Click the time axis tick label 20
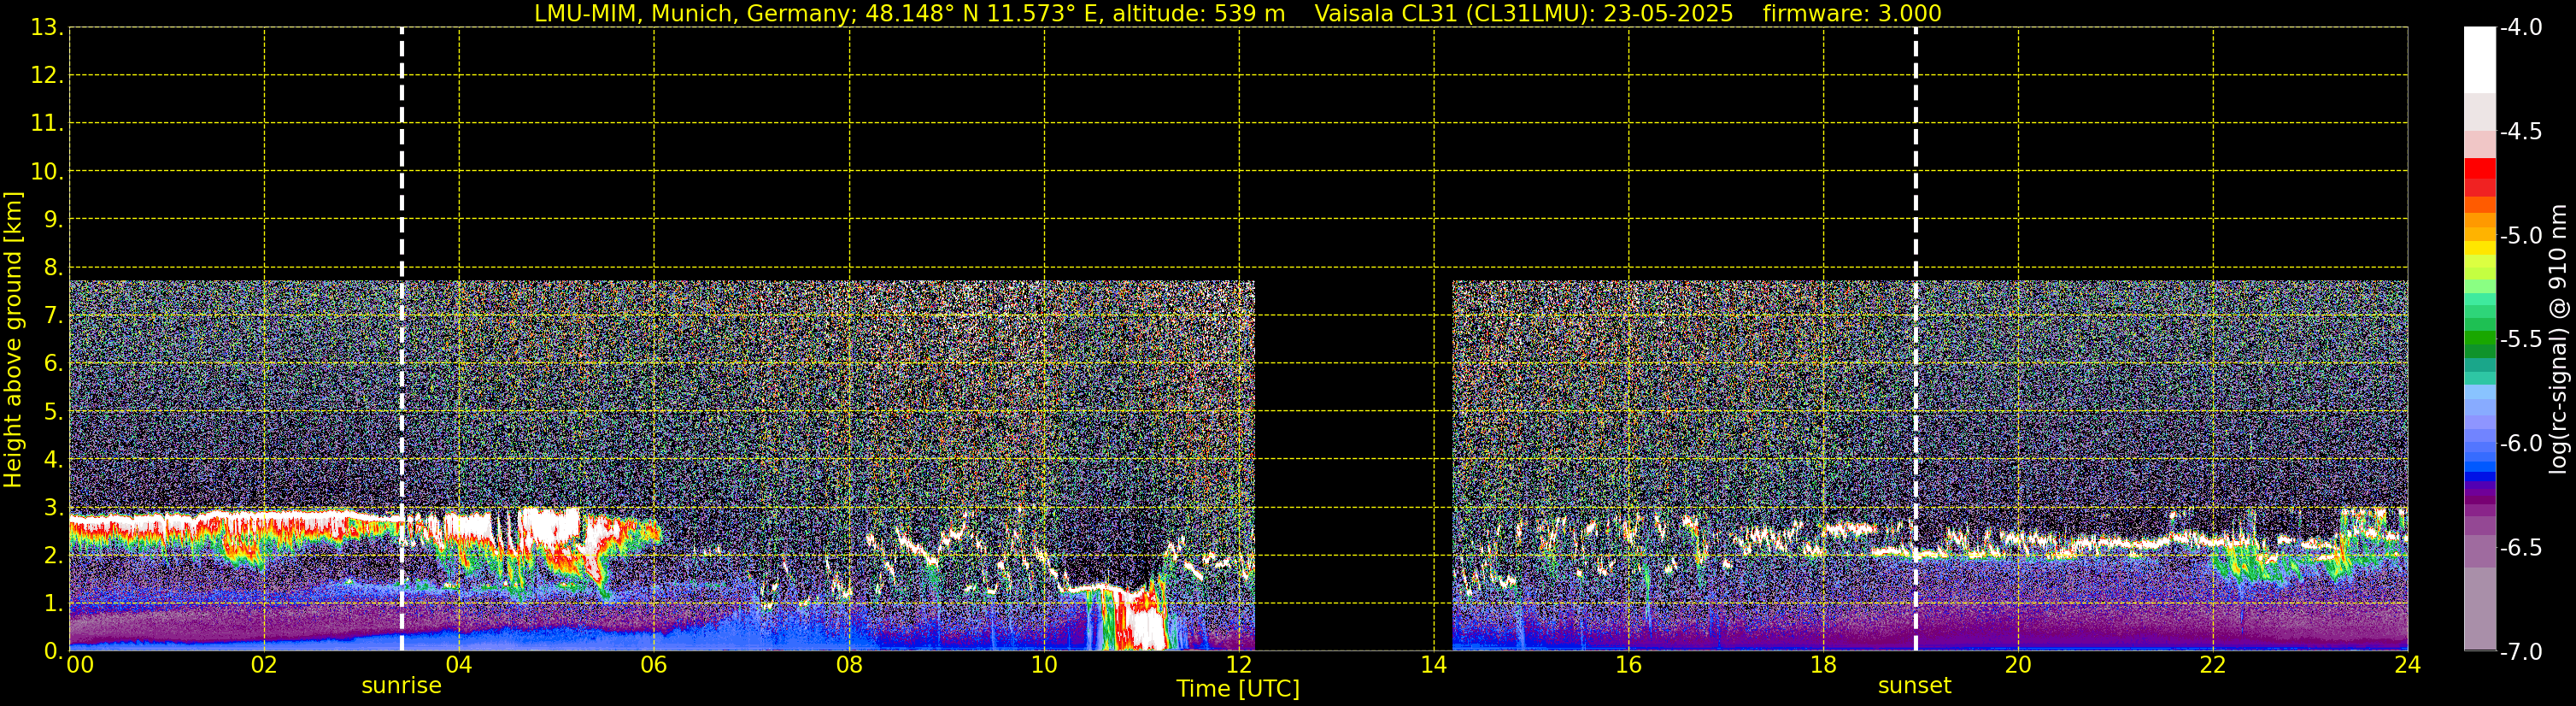The height and width of the screenshot is (706, 2576). 2018,665
